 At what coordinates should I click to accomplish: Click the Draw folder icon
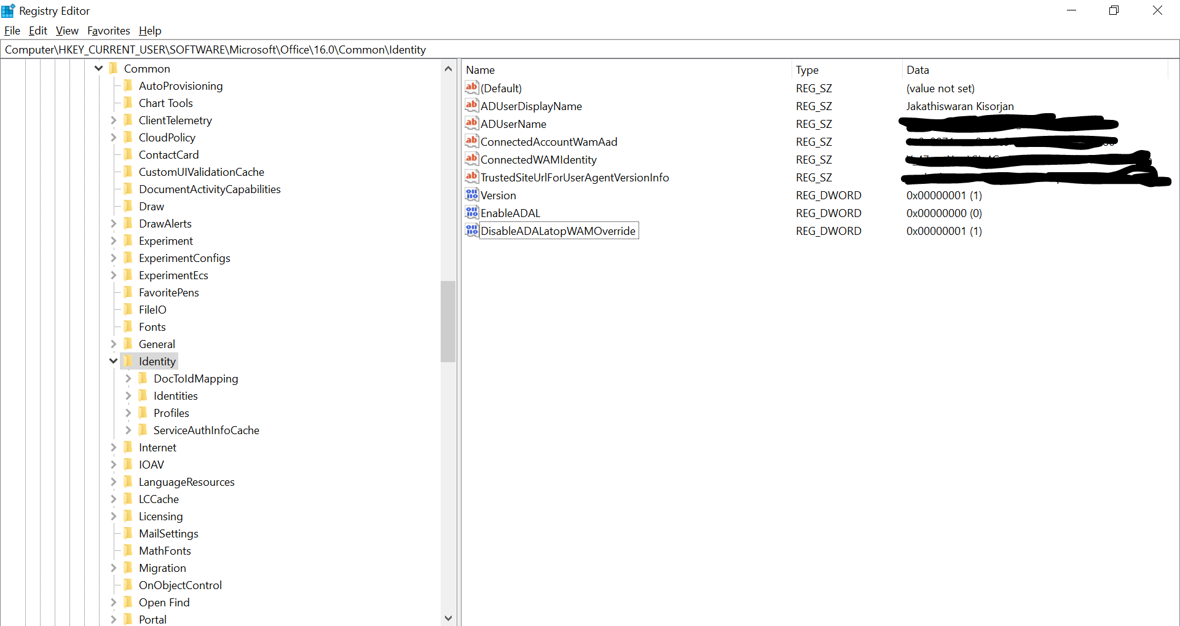128,206
